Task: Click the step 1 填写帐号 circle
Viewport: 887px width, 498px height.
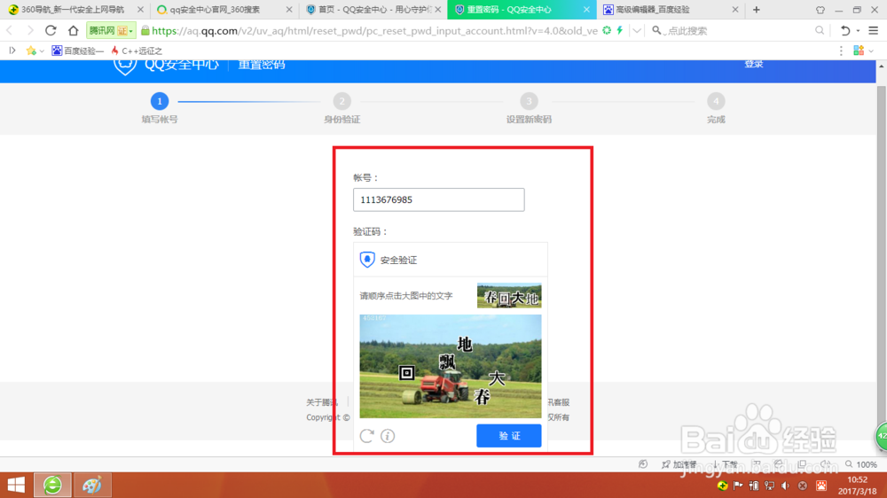Action: 160,101
